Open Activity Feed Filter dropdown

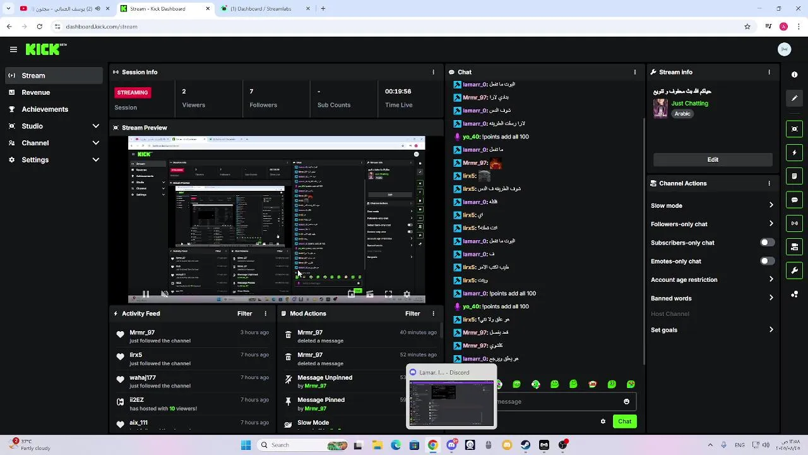click(x=245, y=313)
